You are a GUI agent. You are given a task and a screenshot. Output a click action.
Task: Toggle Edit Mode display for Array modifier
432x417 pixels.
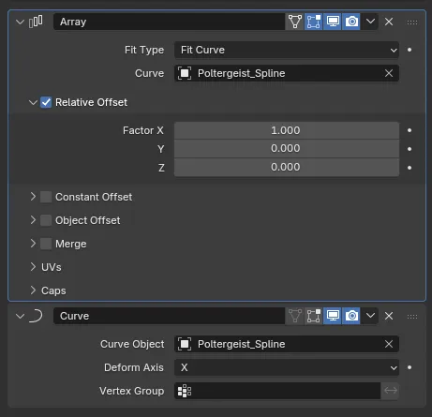coord(314,22)
